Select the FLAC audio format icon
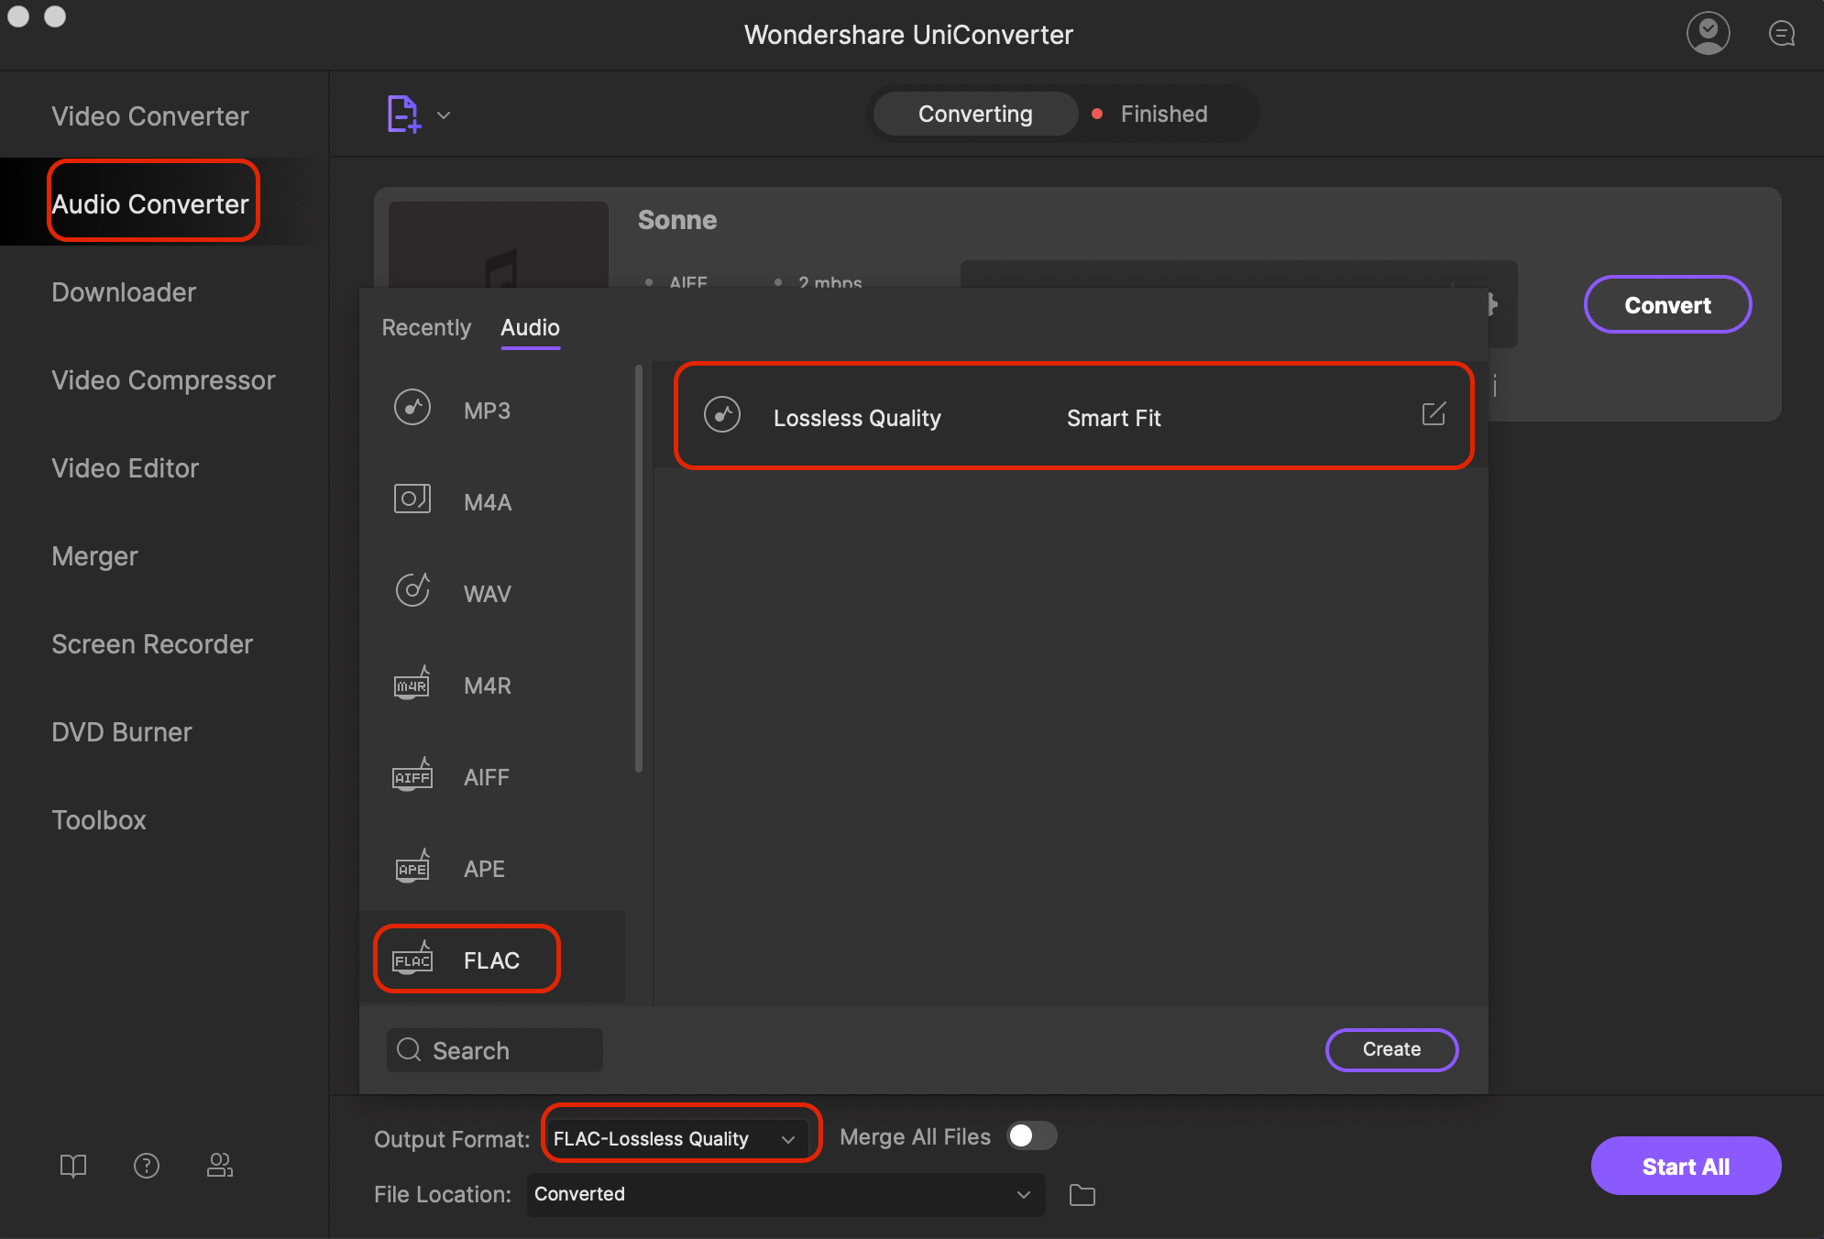The height and width of the screenshot is (1239, 1824). [x=411, y=959]
